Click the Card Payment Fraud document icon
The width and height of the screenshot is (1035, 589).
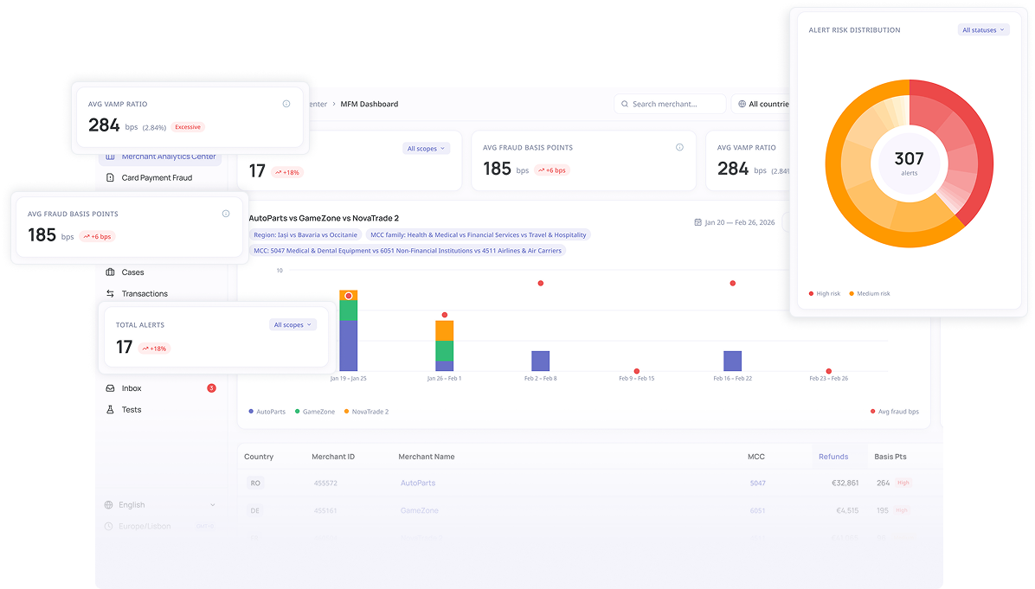(x=110, y=177)
